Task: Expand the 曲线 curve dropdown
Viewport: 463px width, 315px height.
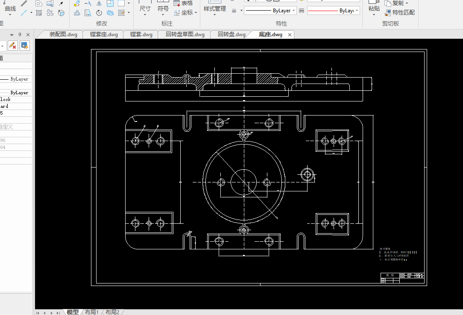Action: tap(10, 15)
